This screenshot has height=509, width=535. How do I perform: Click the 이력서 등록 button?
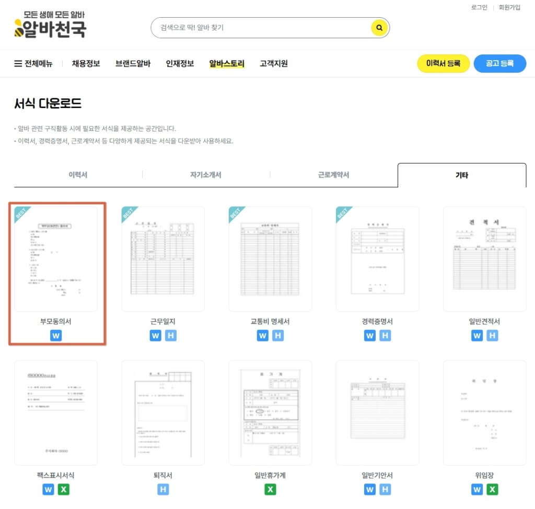[x=443, y=63]
